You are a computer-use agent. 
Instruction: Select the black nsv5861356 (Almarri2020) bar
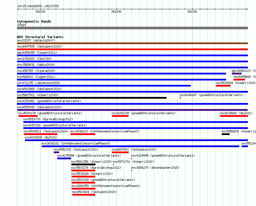(x=83, y=164)
